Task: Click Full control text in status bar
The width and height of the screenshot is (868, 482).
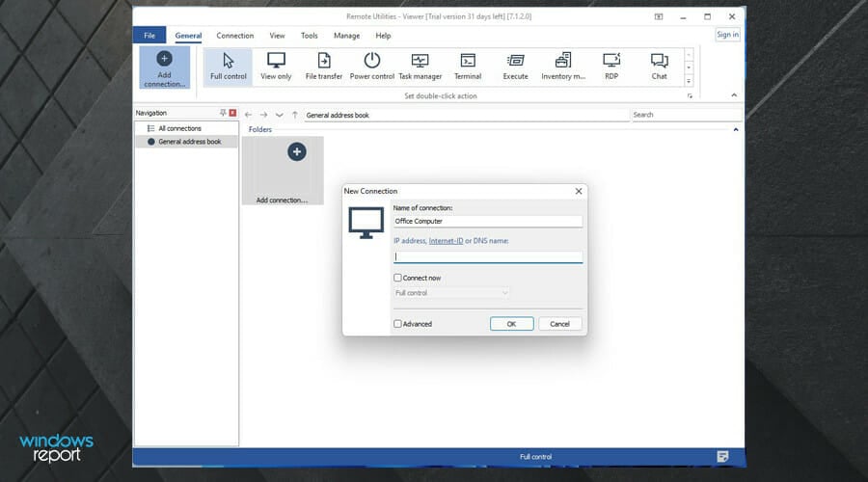Action: point(535,457)
